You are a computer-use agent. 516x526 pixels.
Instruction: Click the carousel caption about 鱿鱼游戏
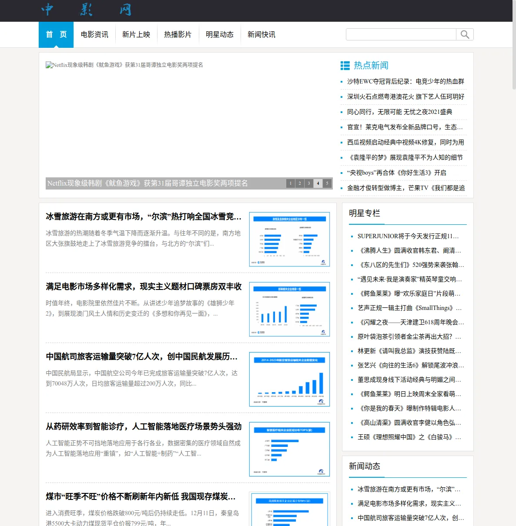pos(147,183)
